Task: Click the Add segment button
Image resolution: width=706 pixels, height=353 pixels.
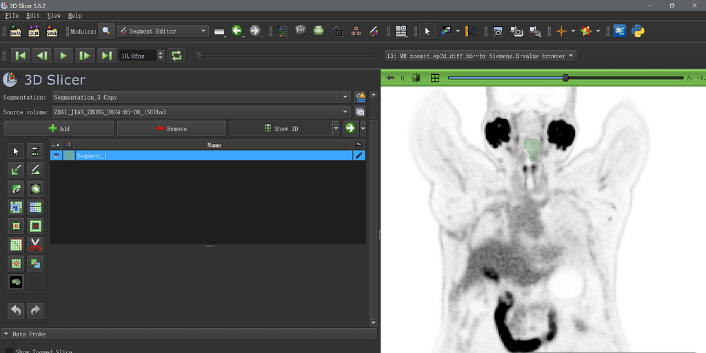Action: point(59,129)
